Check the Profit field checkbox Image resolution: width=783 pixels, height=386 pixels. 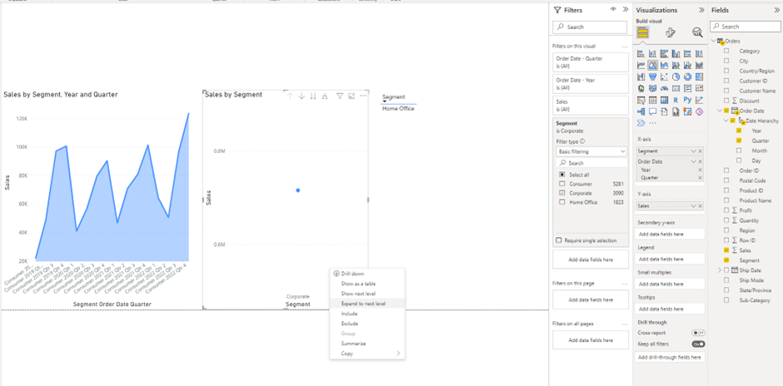point(726,210)
